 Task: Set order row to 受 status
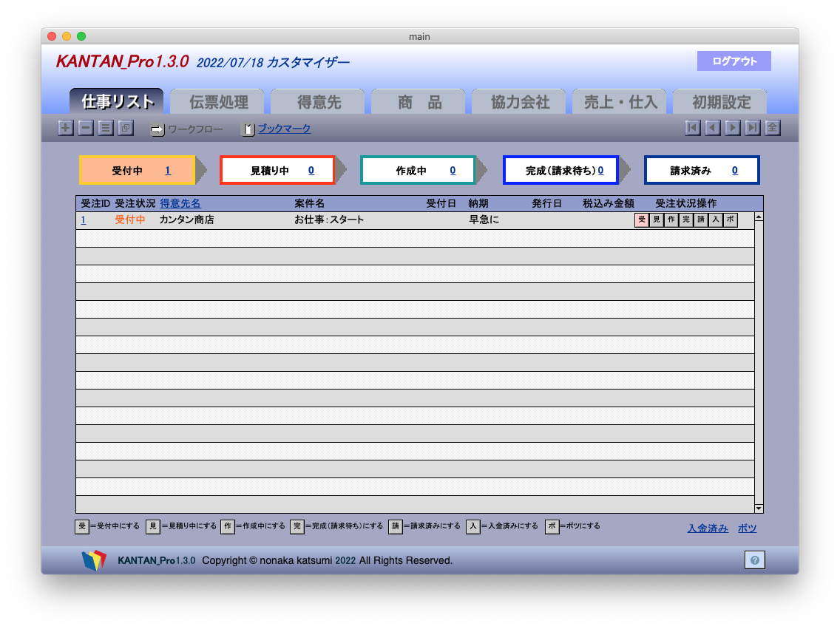642,220
